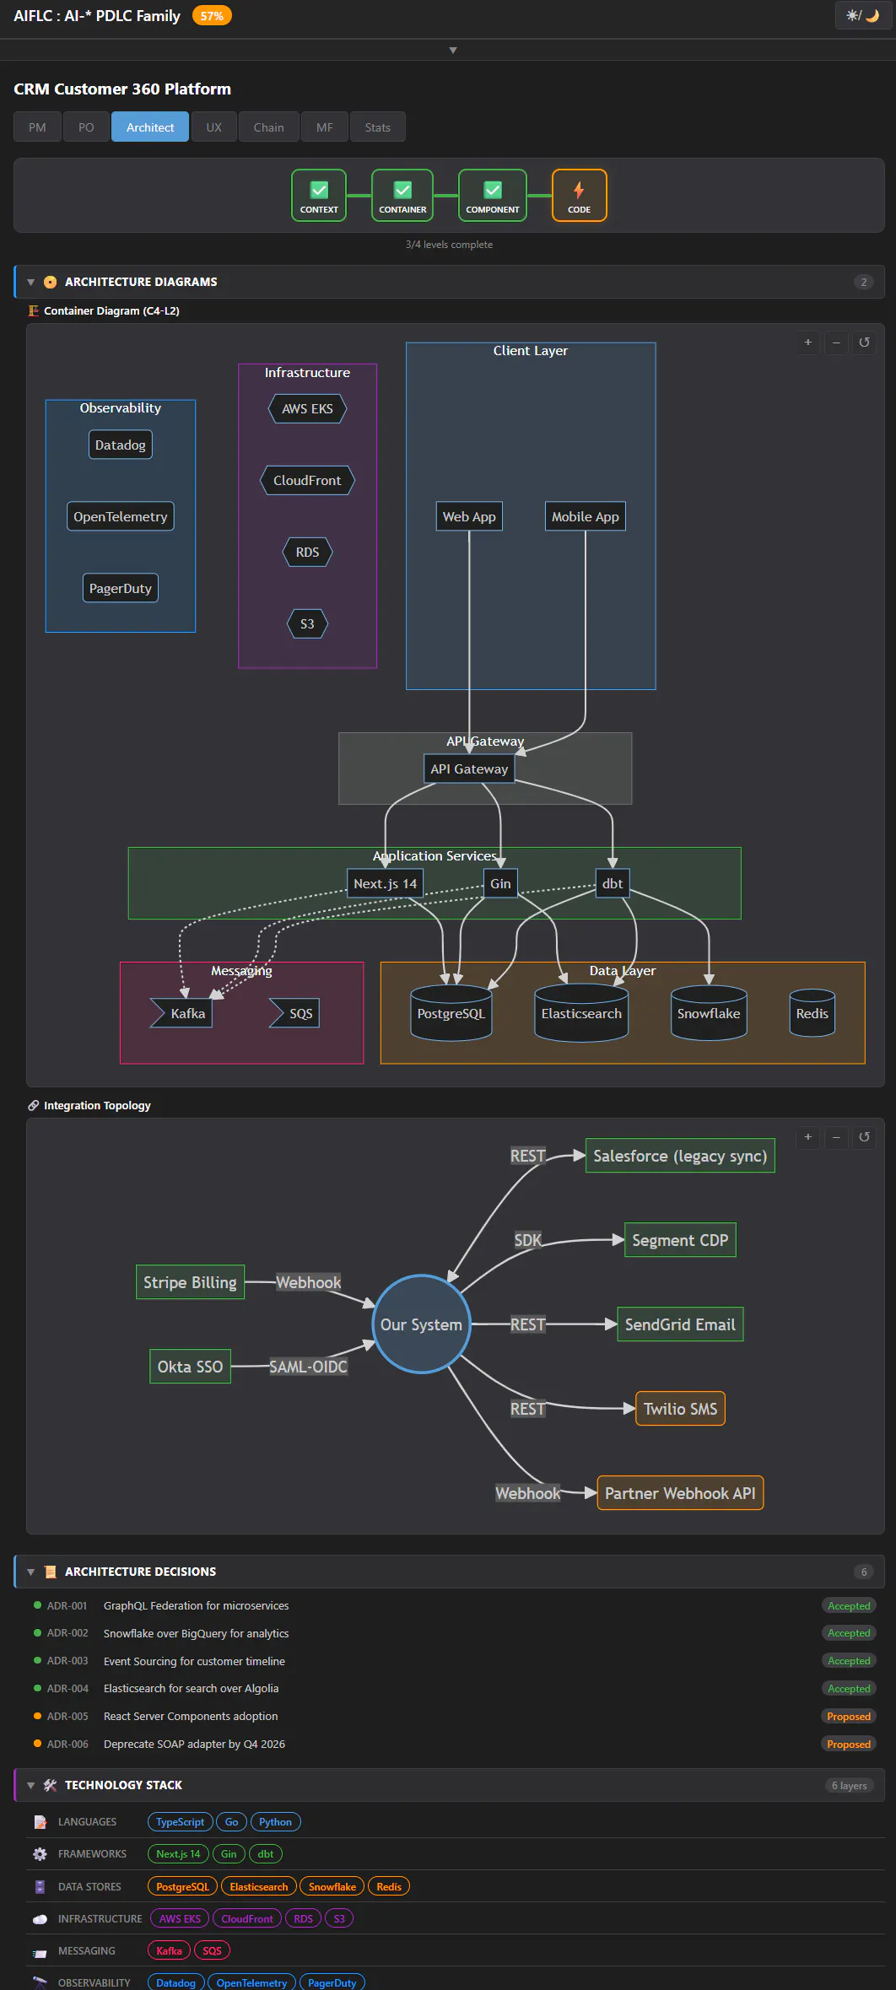Click the Frameworks gear icon
The height and width of the screenshot is (1990, 896).
click(x=40, y=1854)
